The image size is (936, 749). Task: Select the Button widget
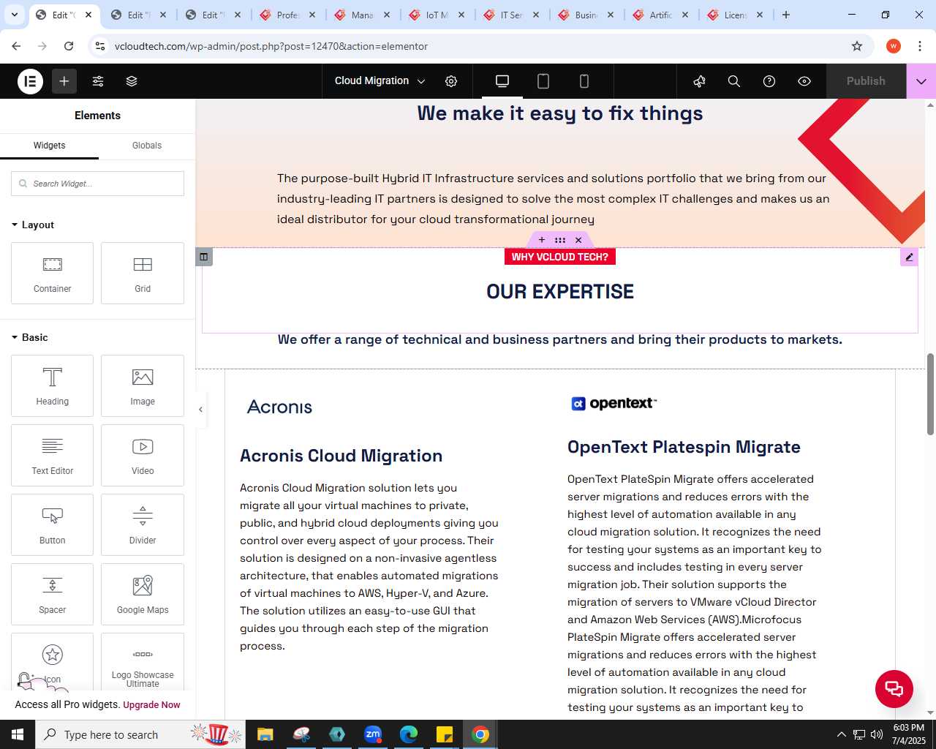click(x=52, y=524)
